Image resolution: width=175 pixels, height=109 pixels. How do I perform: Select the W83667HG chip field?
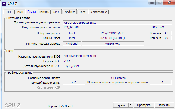[x=113, y=44]
